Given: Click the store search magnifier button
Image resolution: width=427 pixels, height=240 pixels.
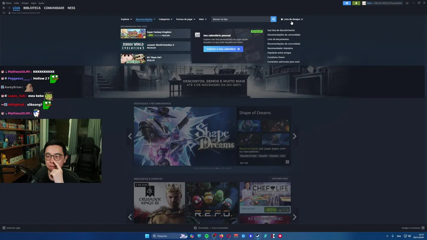Looking at the screenshot, I should point(273,19).
